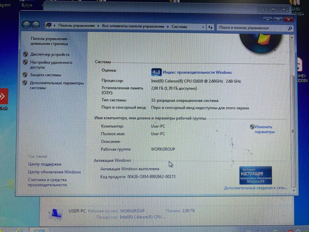Click scrollbar down arrow in System window

click(294, 190)
